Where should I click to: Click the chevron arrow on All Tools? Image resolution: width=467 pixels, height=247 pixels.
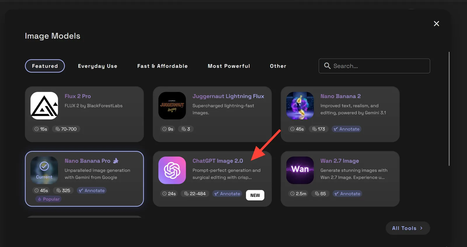coord(421,228)
